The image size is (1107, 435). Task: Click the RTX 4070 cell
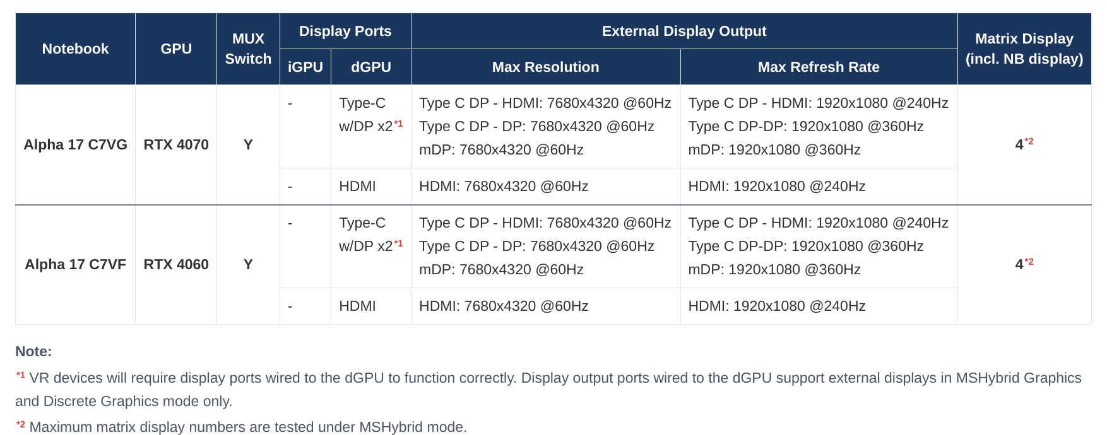click(176, 144)
